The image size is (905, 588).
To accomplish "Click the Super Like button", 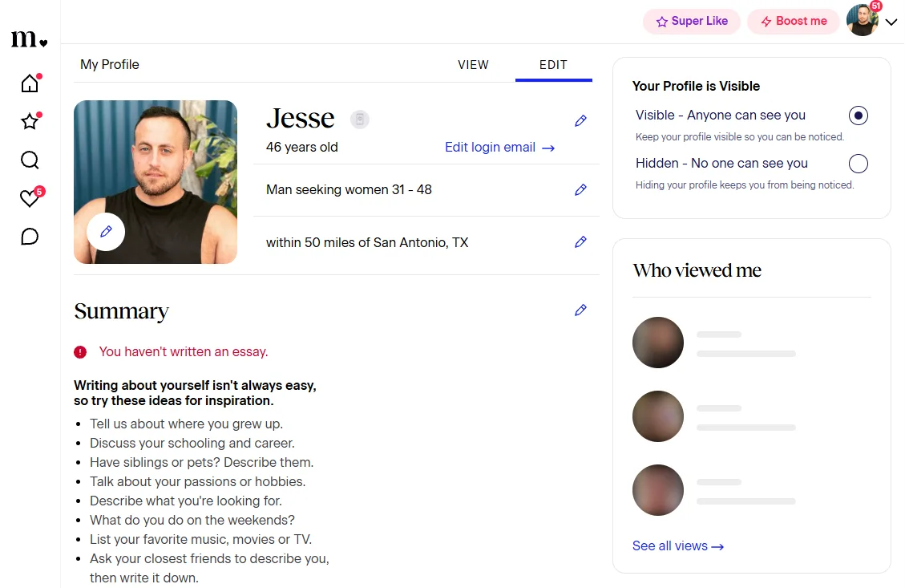I will [692, 22].
